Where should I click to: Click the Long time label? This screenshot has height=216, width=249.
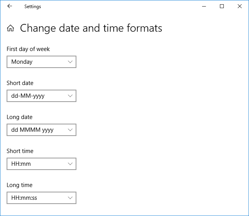[19, 185]
